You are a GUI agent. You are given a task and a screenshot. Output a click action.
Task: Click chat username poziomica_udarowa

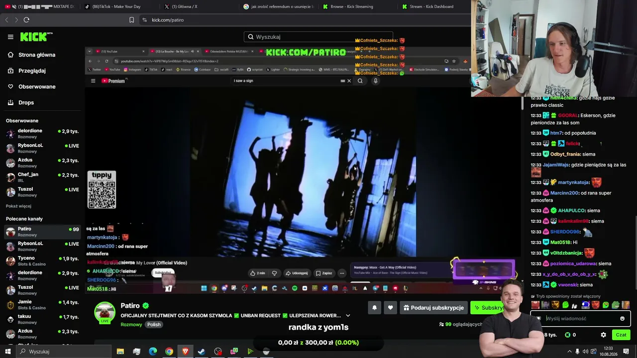point(573,264)
